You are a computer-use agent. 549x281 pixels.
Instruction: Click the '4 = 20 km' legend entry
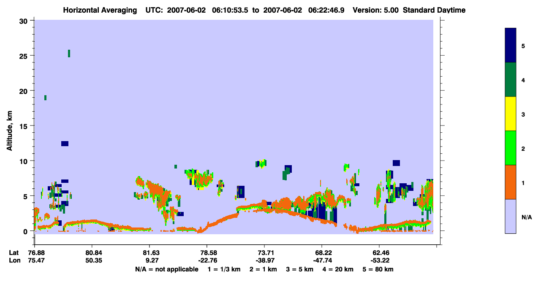(338, 269)
